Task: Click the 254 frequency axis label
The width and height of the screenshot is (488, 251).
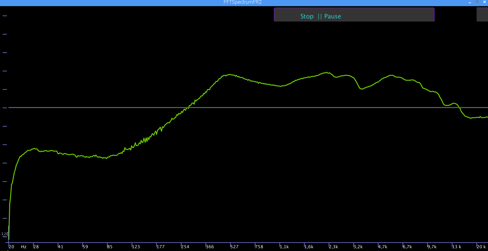Action: tap(185, 247)
